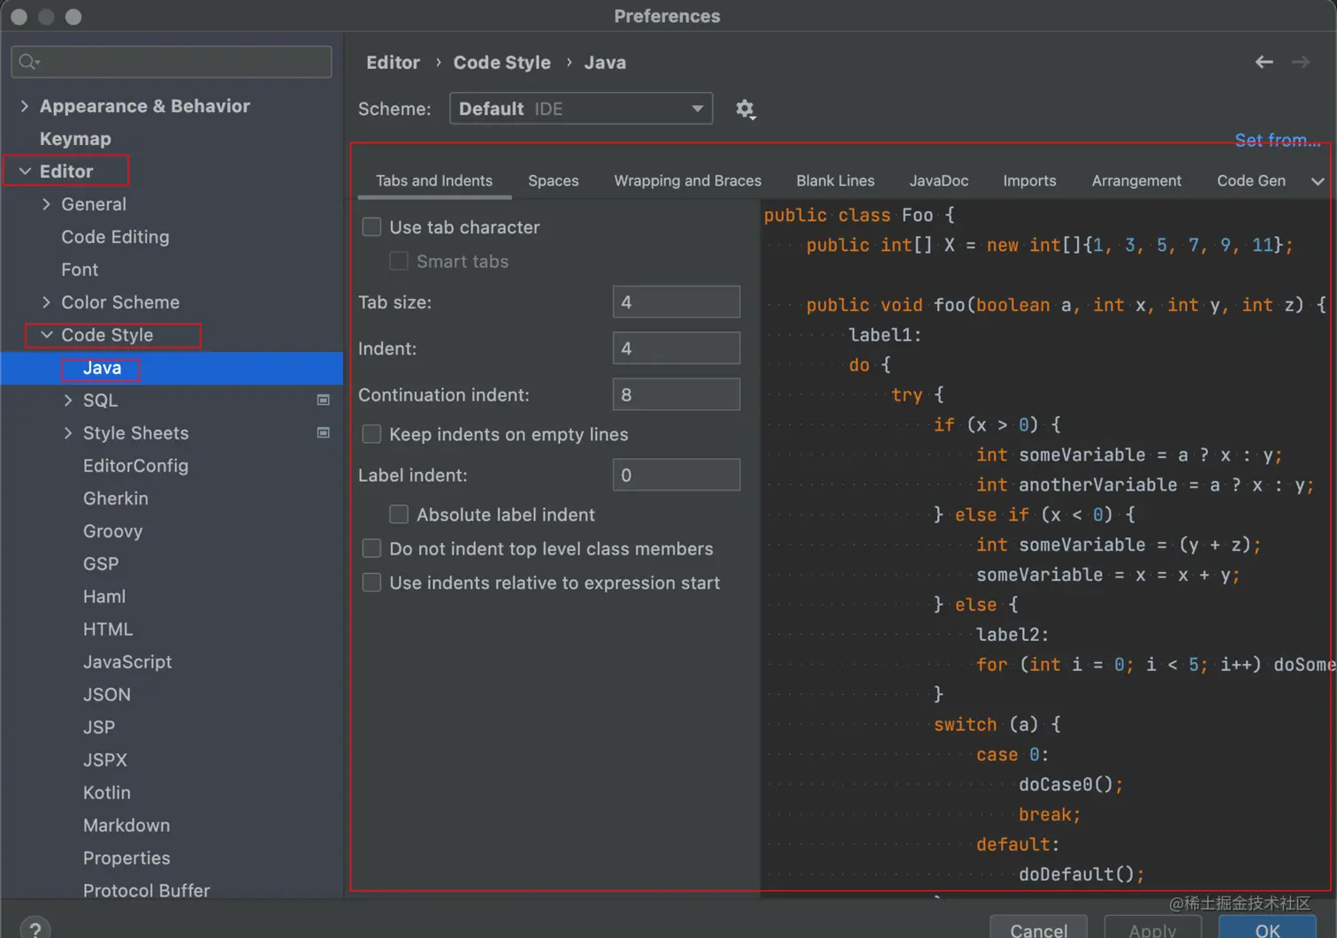Click the project-level icon next to SQL
The image size is (1337, 938).
(x=324, y=400)
